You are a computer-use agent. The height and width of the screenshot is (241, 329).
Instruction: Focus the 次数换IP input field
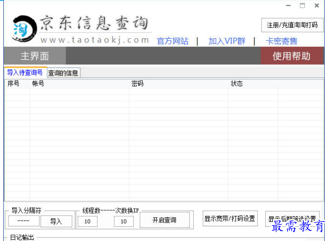click(x=123, y=222)
